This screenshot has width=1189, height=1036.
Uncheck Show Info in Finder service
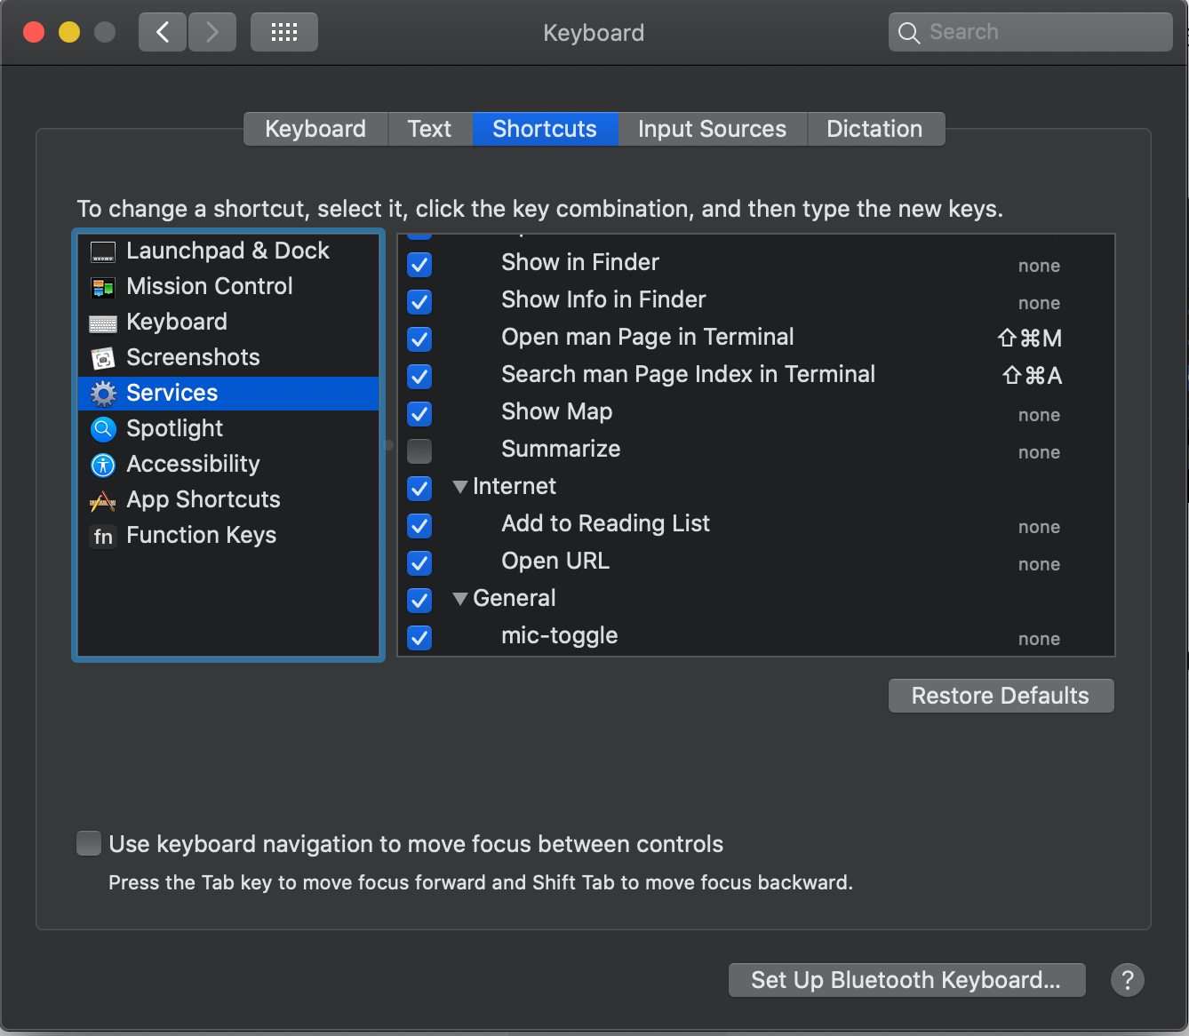tap(419, 301)
